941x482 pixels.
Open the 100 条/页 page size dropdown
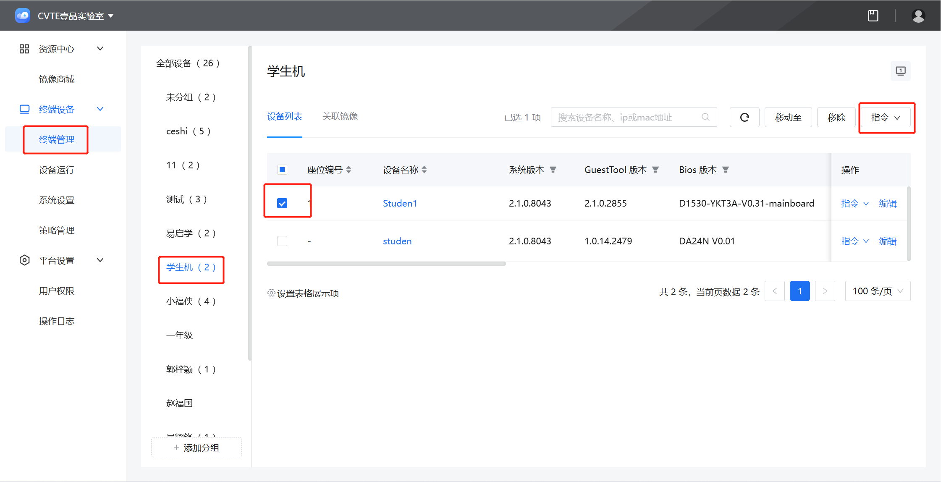tap(877, 291)
